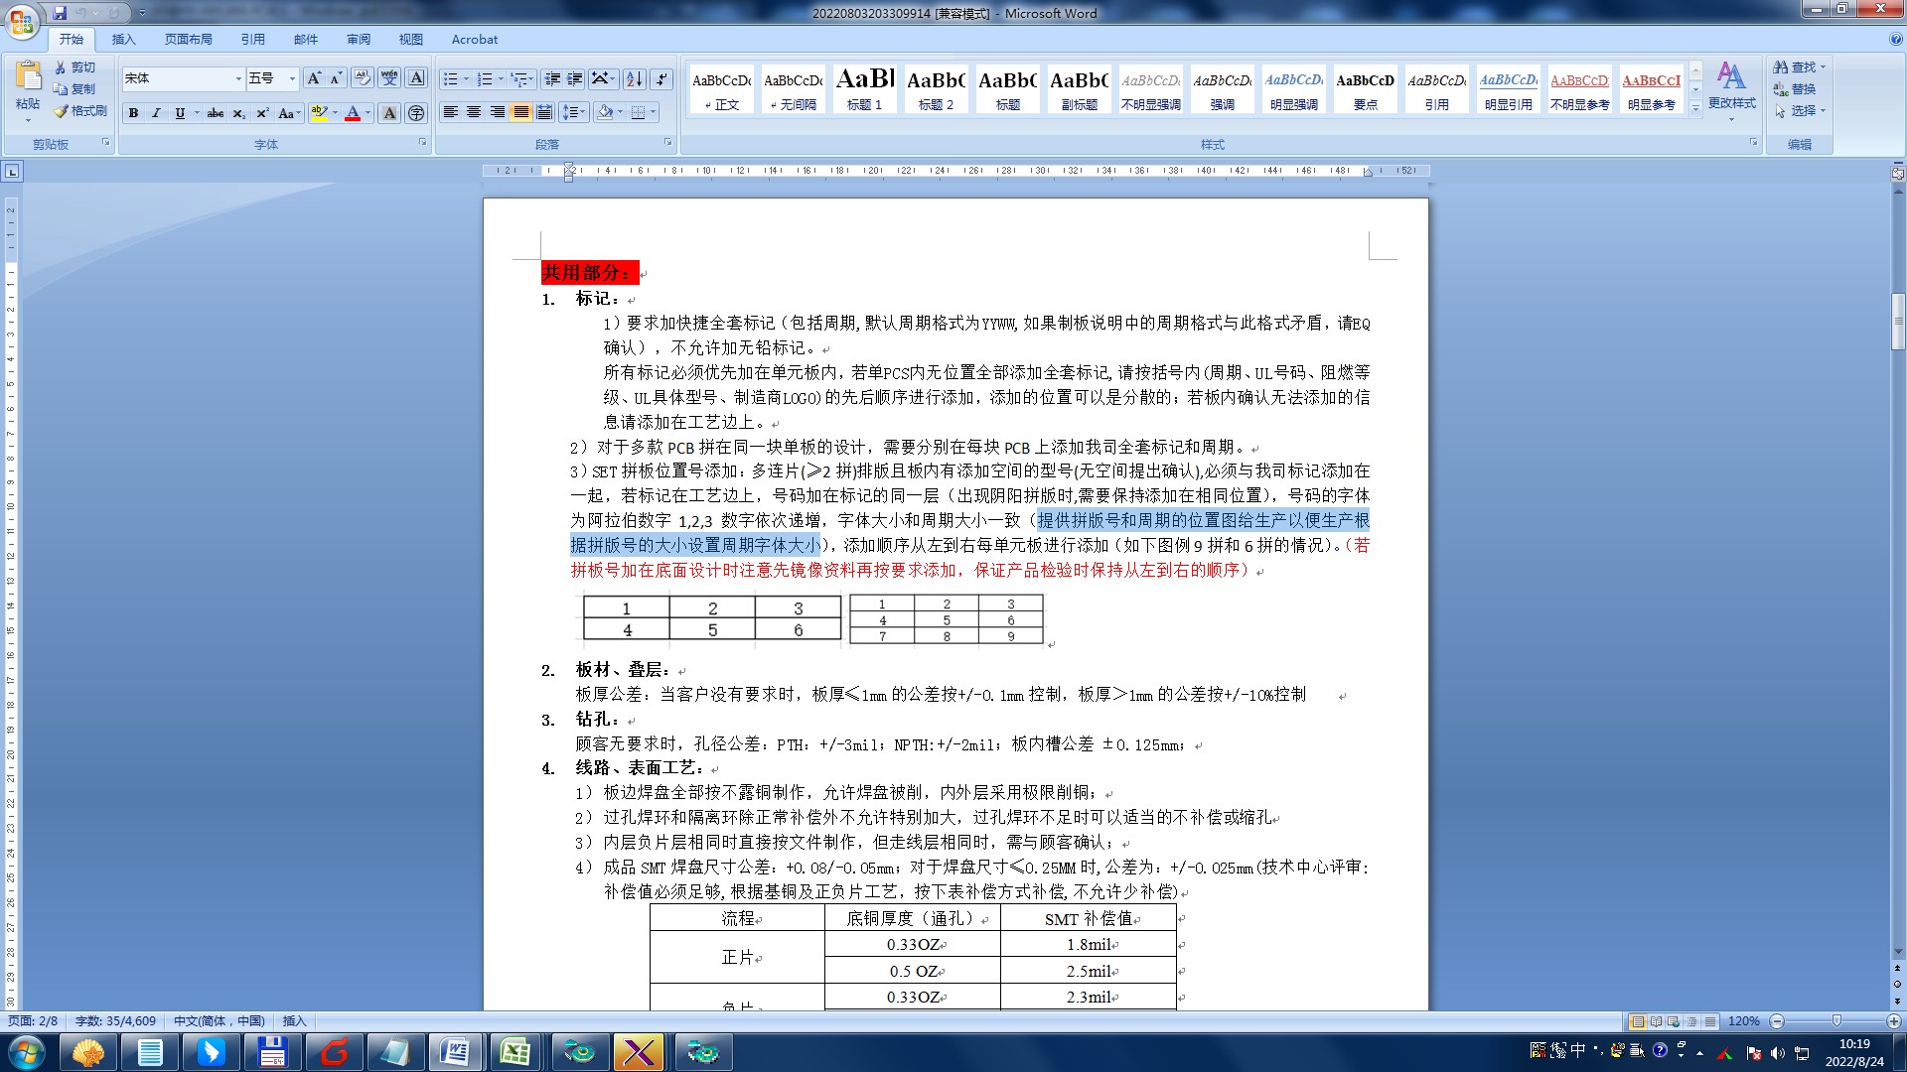Open Excel from the Windows taskbar
This screenshot has height=1072, width=1907.
tap(515, 1051)
